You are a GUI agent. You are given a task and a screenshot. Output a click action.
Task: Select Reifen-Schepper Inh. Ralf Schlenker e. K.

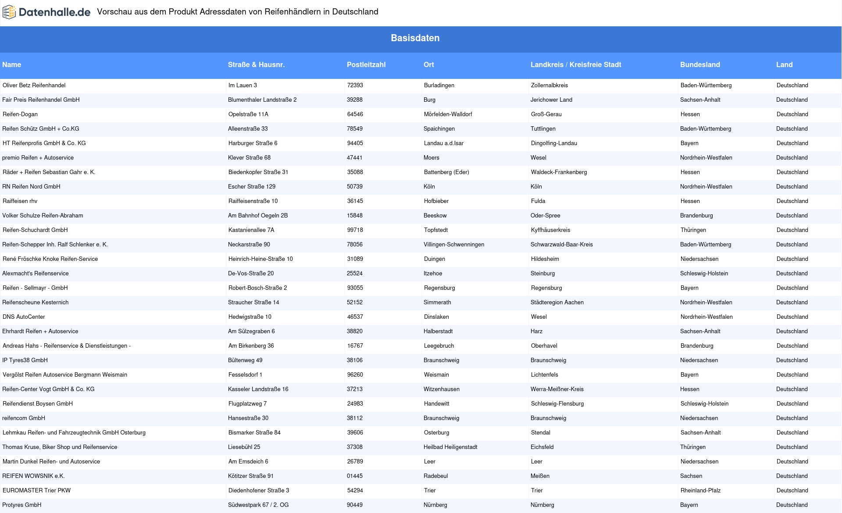click(55, 244)
